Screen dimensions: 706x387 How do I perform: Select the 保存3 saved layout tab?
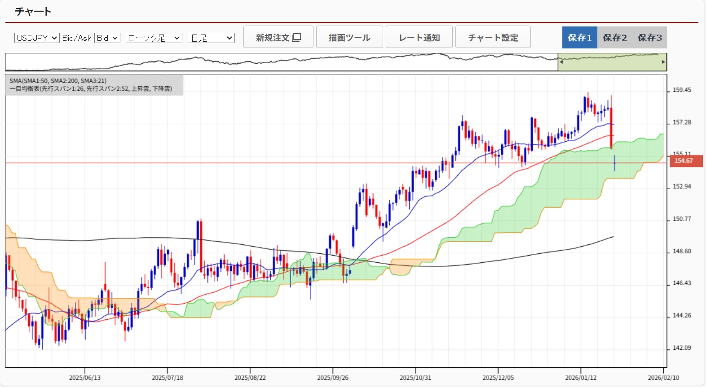(649, 38)
